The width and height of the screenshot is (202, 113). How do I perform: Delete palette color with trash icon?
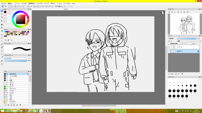8,40
